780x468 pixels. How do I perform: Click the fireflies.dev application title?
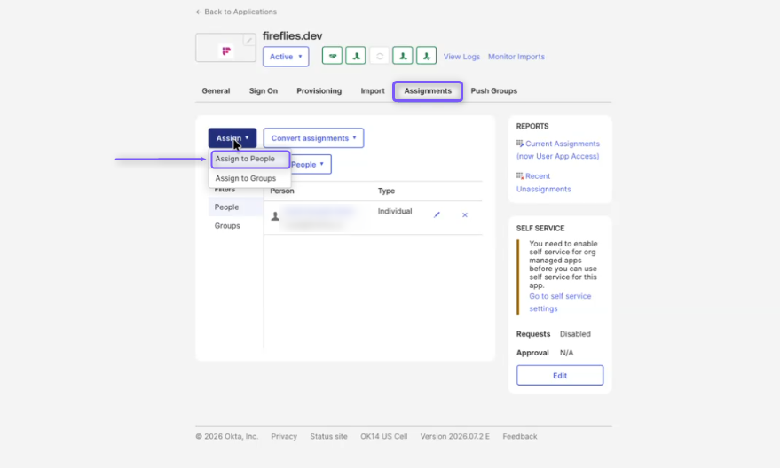293,35
